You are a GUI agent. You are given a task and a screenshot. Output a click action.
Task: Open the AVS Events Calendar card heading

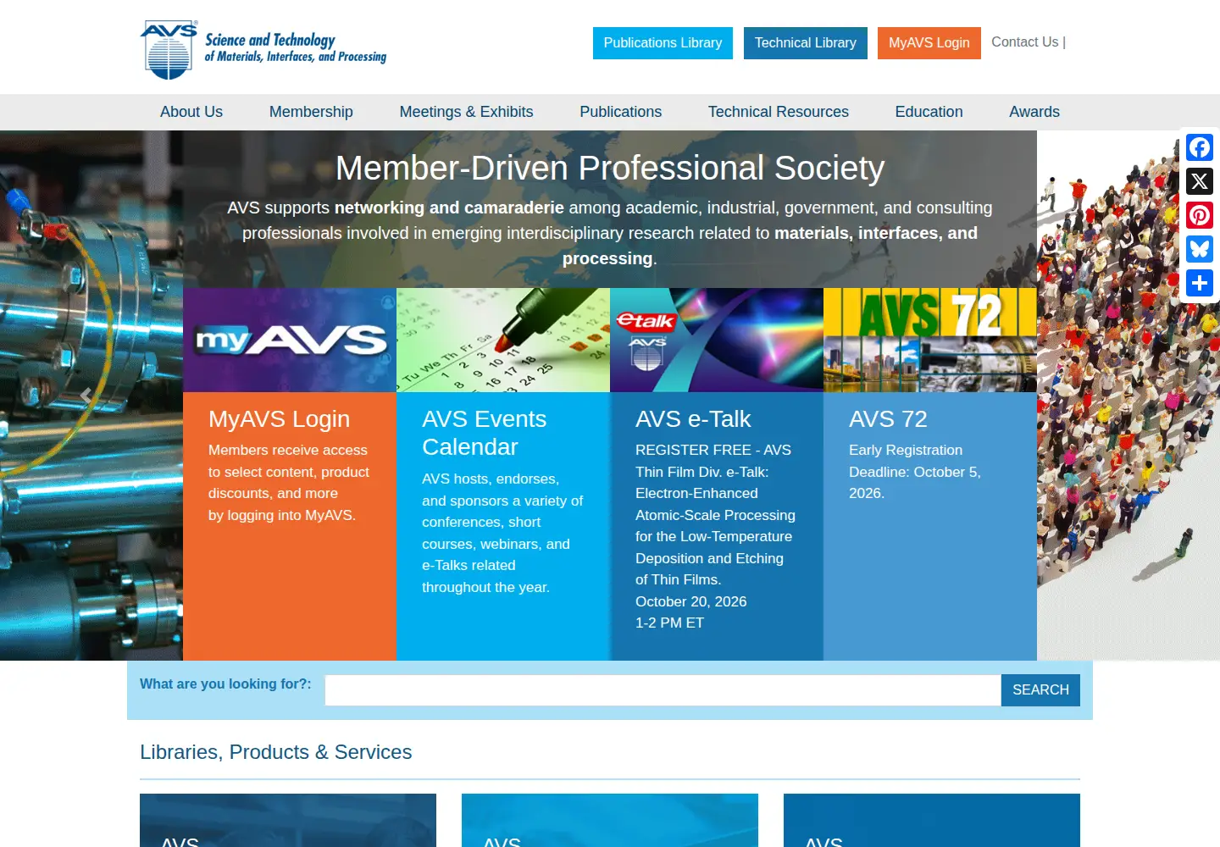(485, 433)
